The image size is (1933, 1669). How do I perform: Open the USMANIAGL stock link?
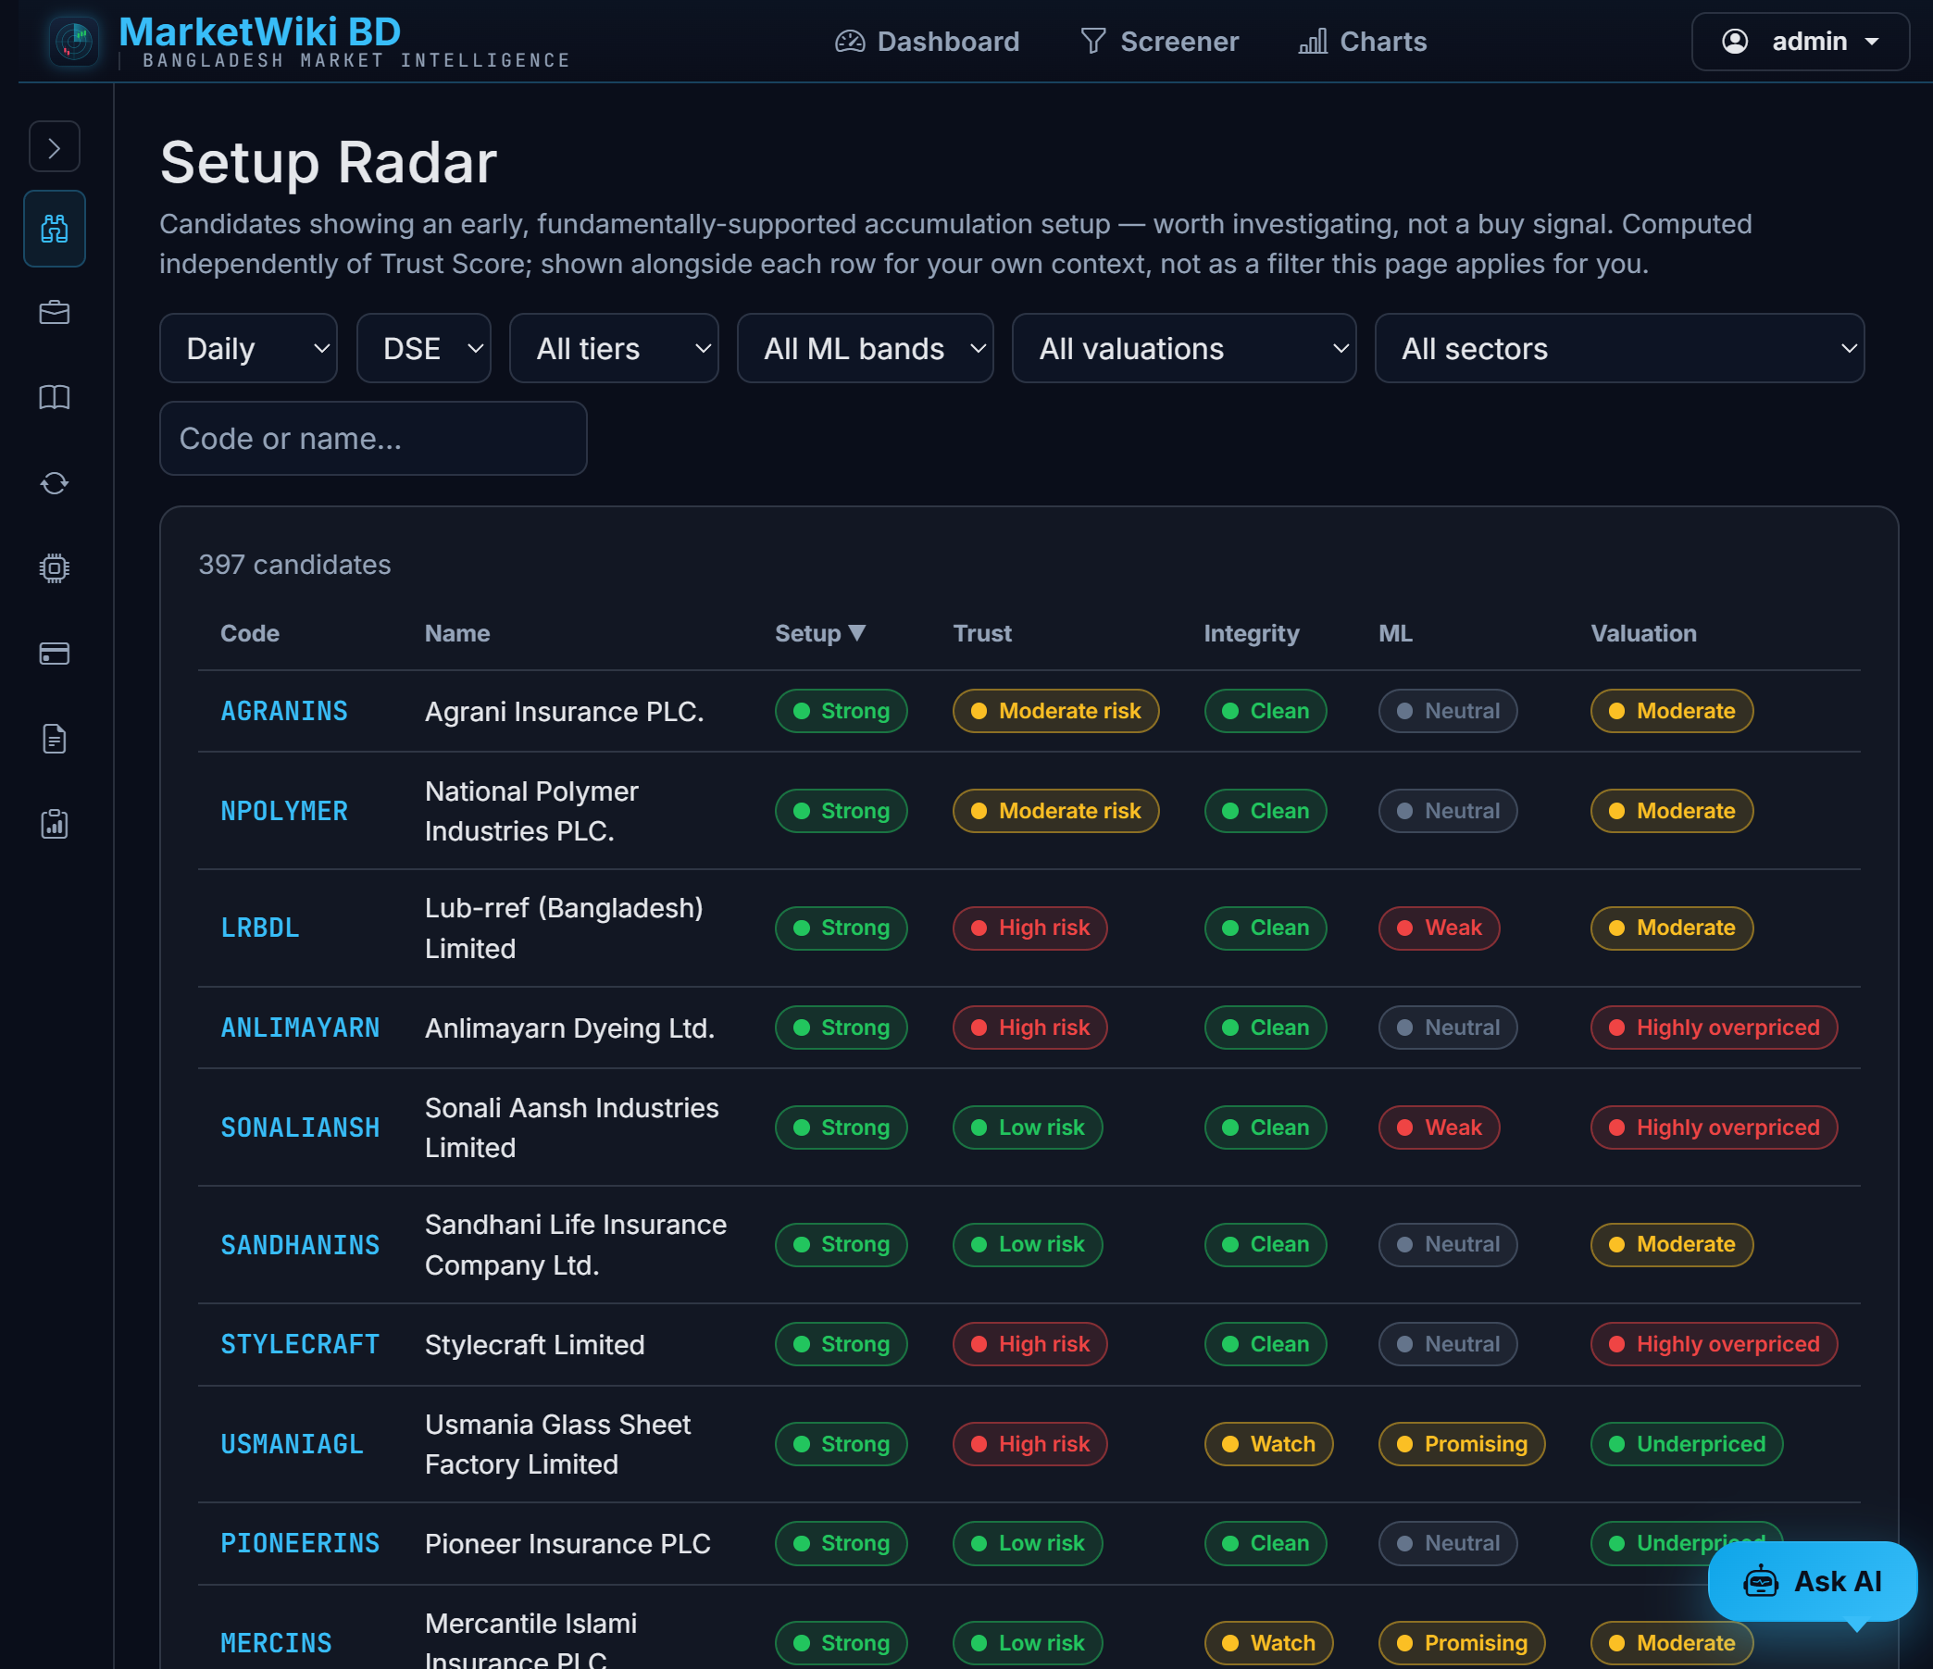(291, 1444)
